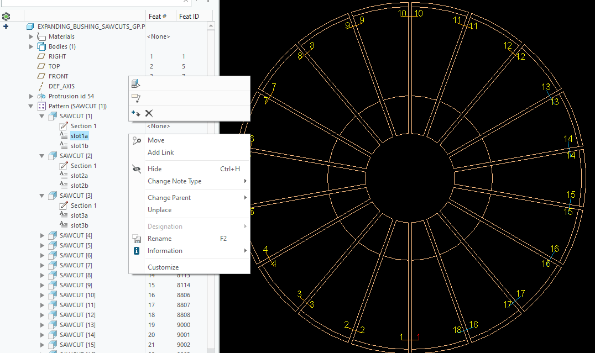Click the model tree refresh icon at top left

coord(6,16)
